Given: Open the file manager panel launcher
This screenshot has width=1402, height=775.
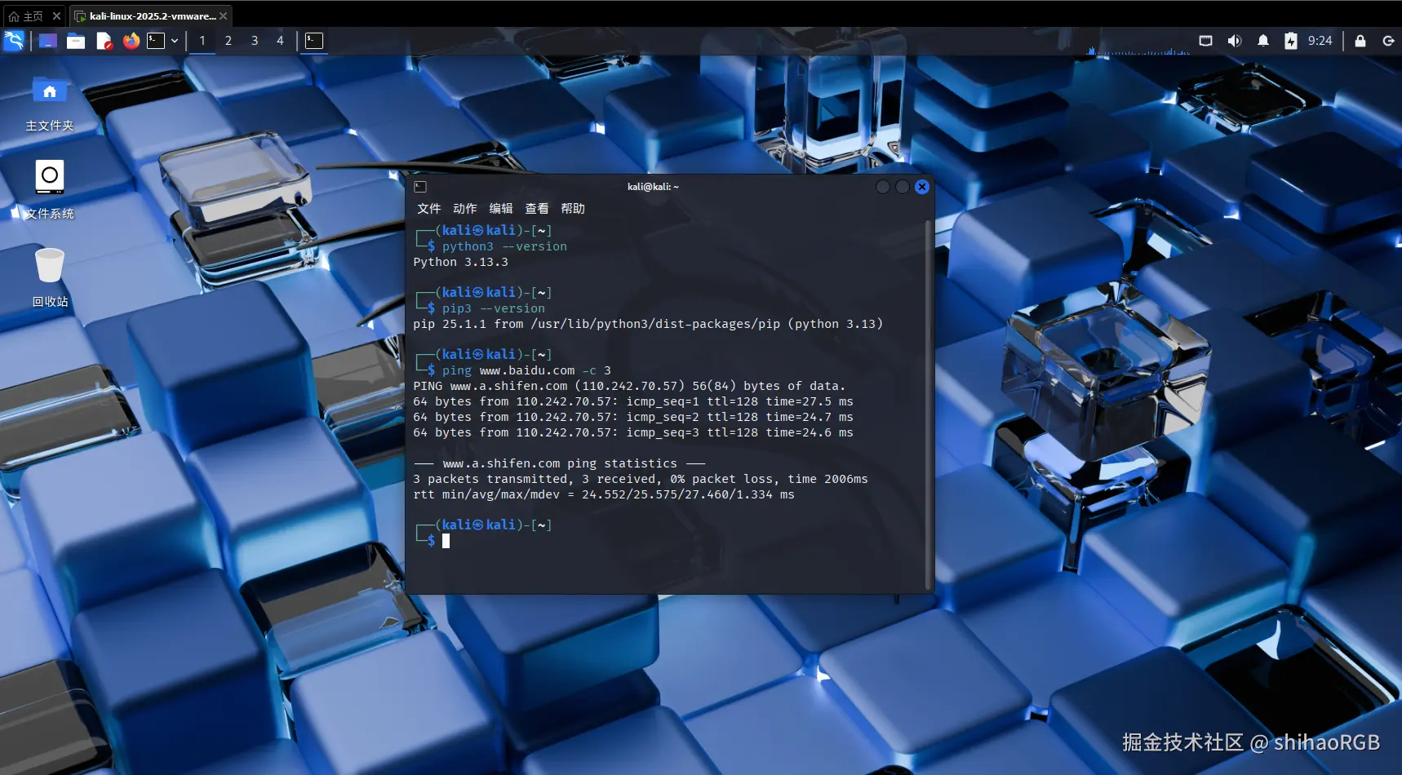Looking at the screenshot, I should [x=76, y=41].
